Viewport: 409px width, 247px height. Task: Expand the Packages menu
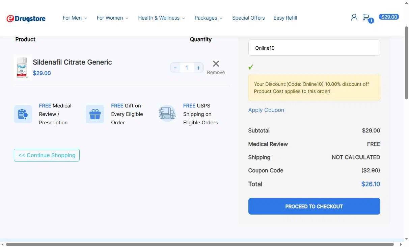coord(208,18)
